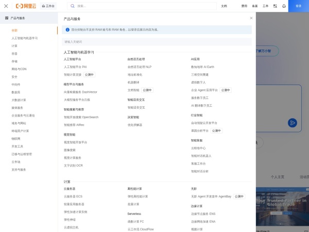Screen dimensions: 309x232
Task: Focus the 请输入关键词 filter field
Action: [157, 42]
